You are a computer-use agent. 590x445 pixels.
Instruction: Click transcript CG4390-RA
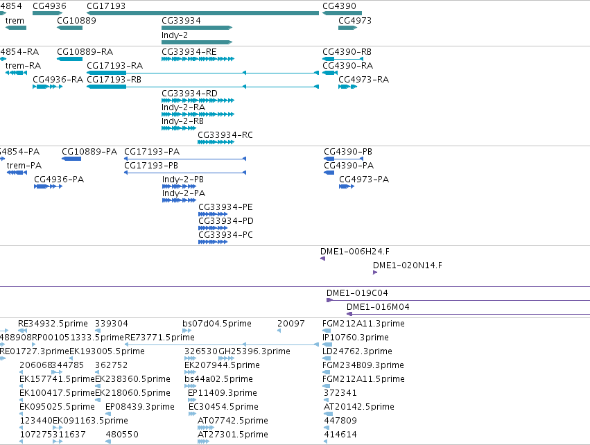330,73
